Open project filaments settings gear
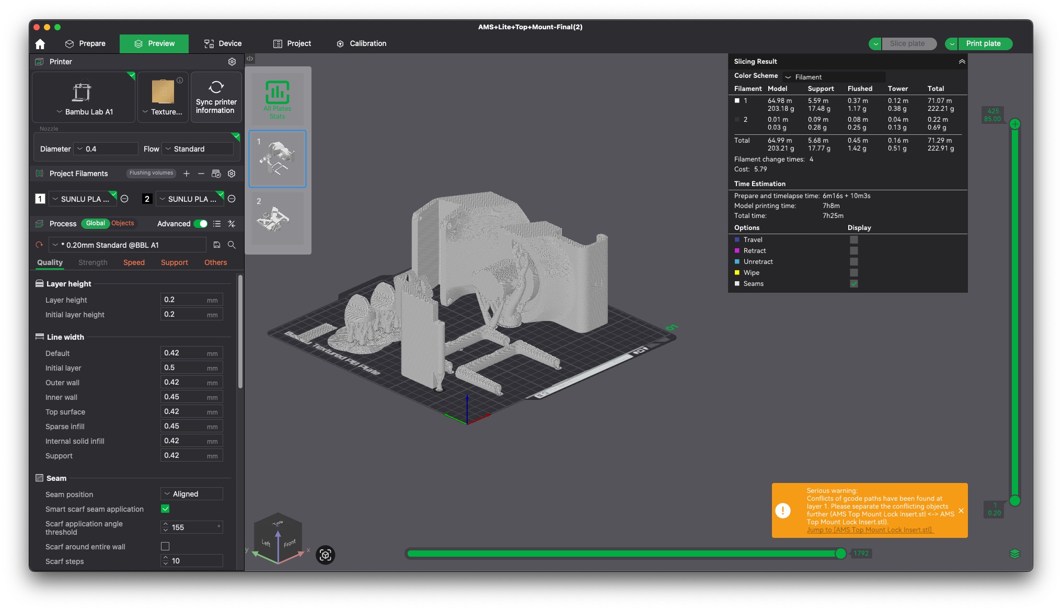 tap(232, 174)
